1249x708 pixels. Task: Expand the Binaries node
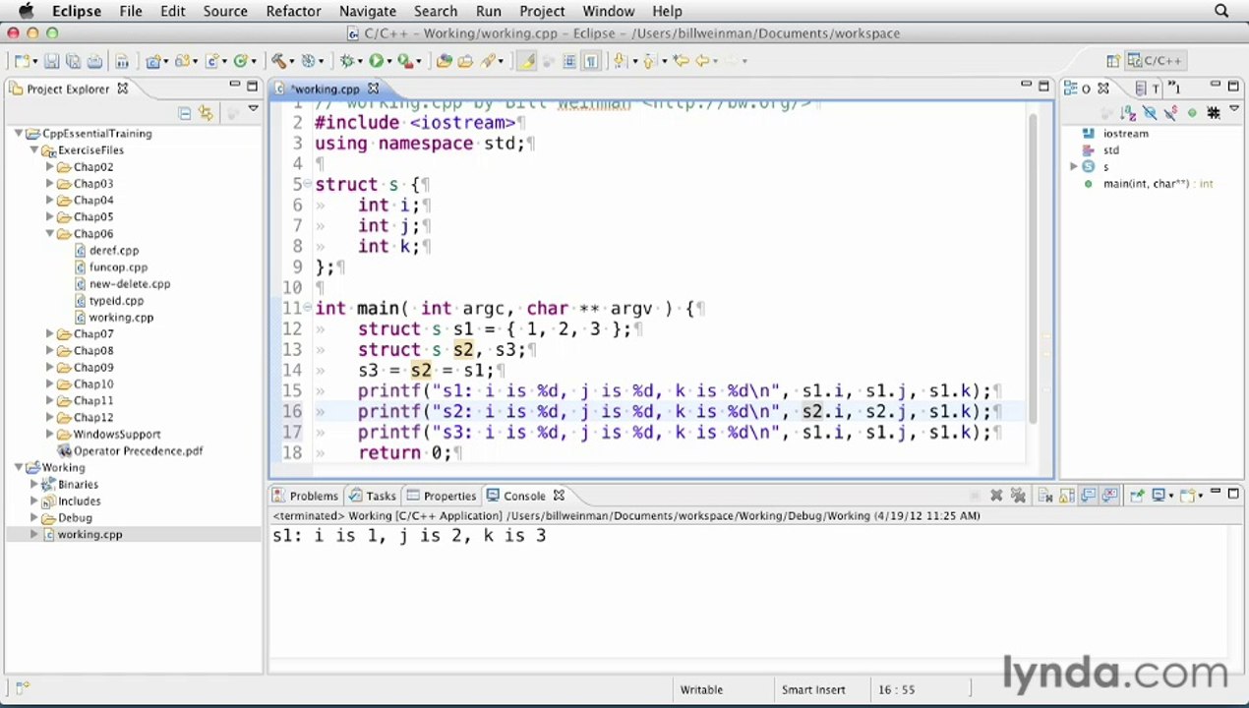(34, 485)
